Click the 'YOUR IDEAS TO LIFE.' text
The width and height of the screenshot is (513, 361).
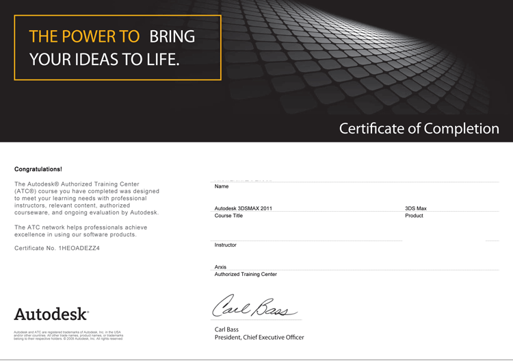tap(105, 60)
